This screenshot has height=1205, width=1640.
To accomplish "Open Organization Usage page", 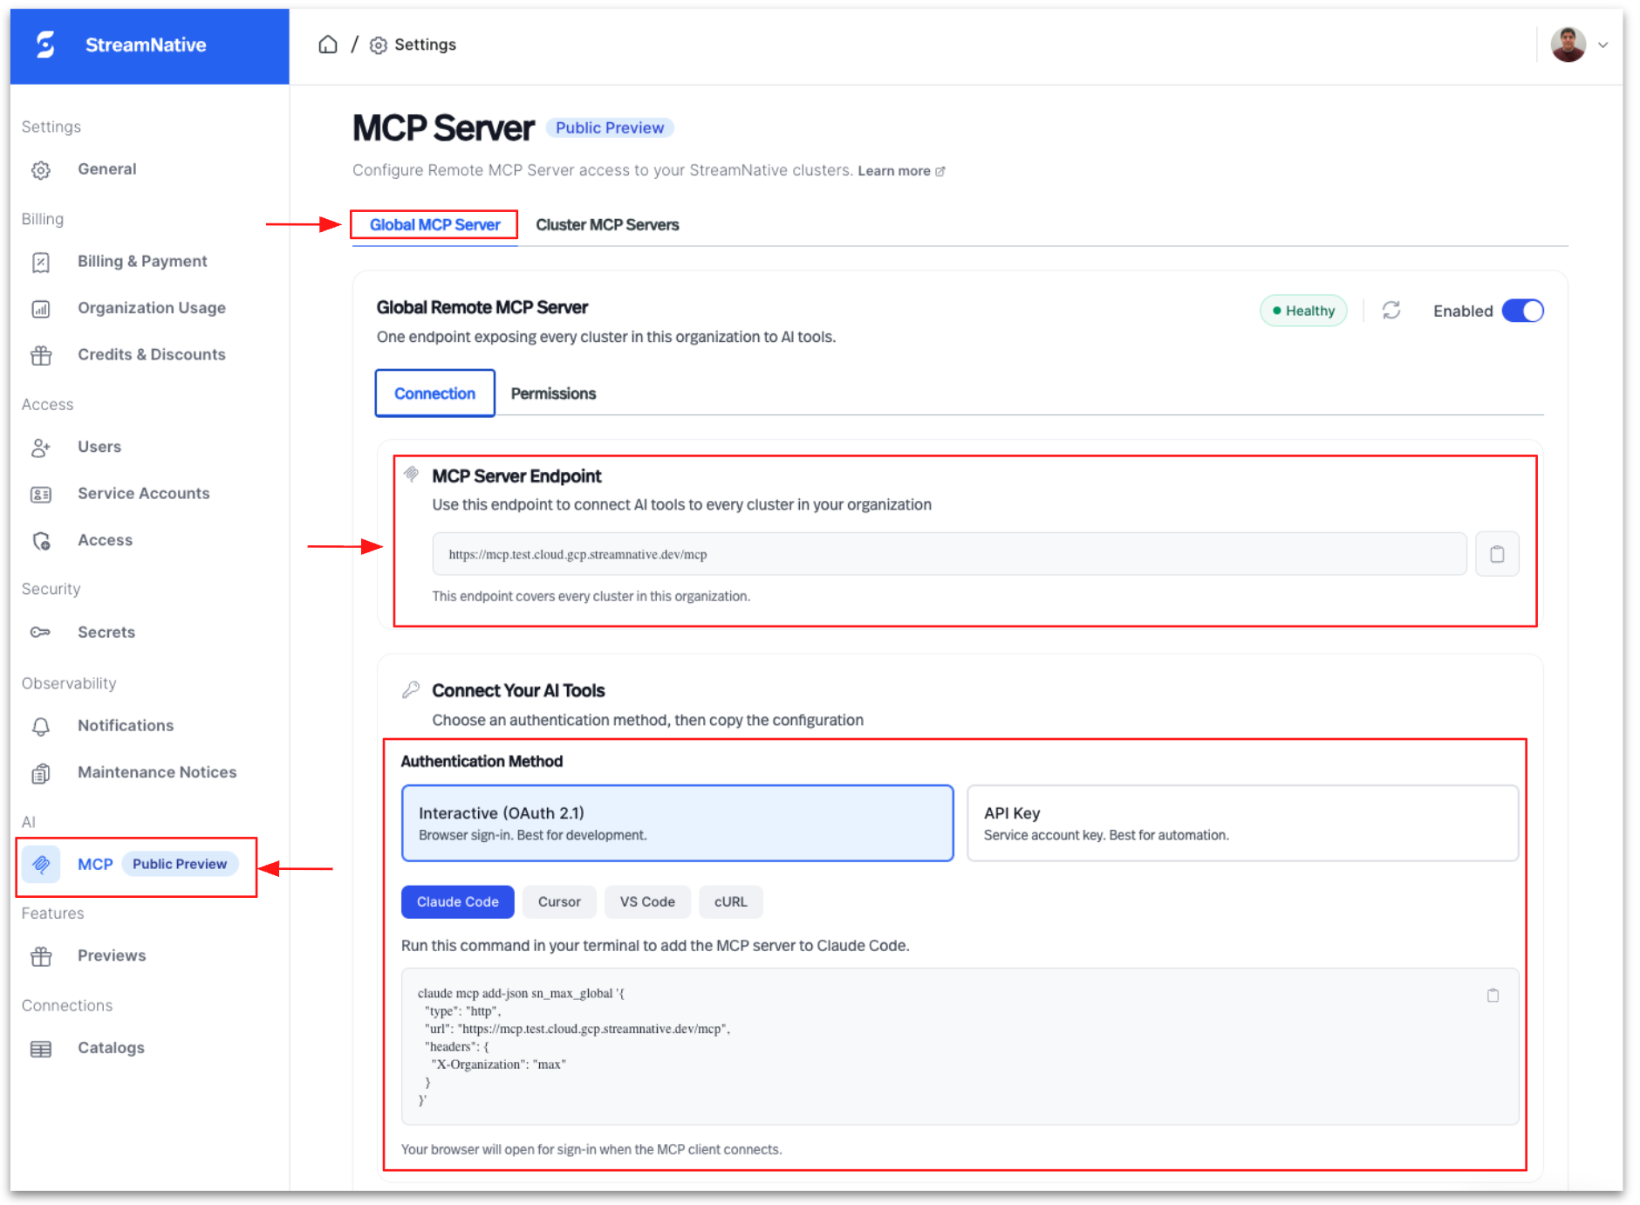I will [151, 308].
